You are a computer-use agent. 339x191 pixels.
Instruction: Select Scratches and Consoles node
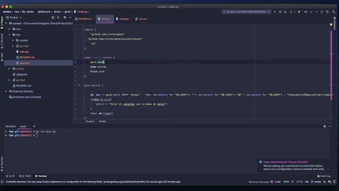click(x=27, y=97)
